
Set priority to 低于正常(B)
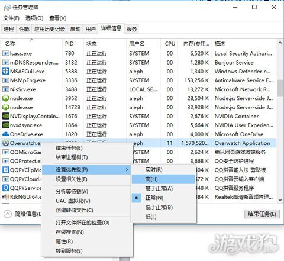tap(163, 207)
